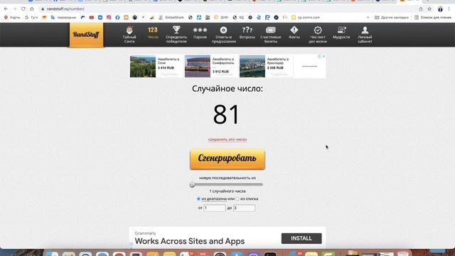Select the из списка radio button
Viewport: 455px width, 256px height.
coord(237,199)
